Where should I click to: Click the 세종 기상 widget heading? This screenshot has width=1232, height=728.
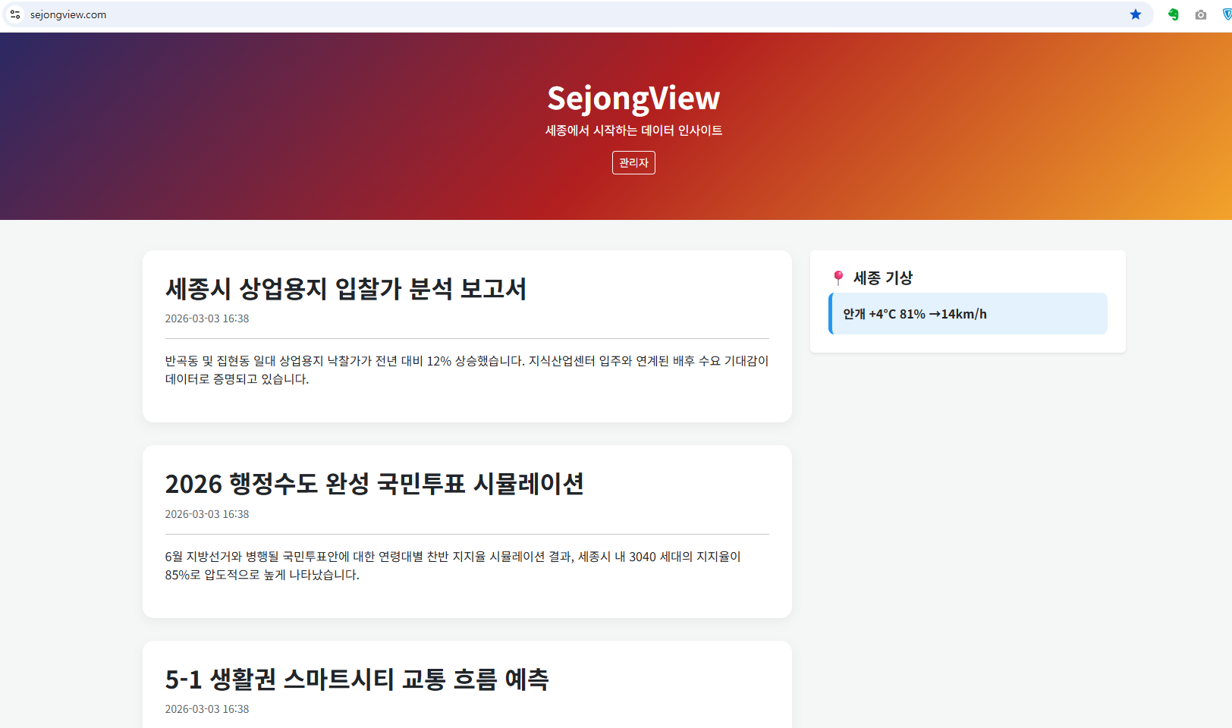click(x=883, y=278)
